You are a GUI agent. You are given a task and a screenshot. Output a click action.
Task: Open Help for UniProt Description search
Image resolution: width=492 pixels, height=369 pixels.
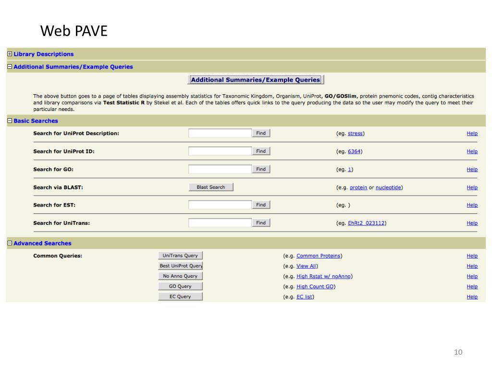click(x=472, y=134)
